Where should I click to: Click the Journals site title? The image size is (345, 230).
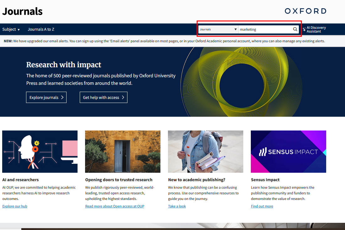(x=22, y=12)
